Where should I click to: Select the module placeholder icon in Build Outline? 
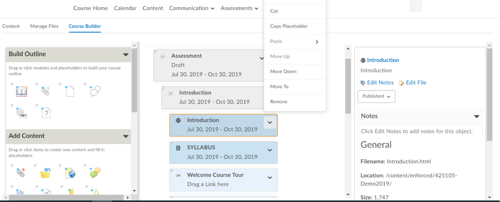pos(21,91)
